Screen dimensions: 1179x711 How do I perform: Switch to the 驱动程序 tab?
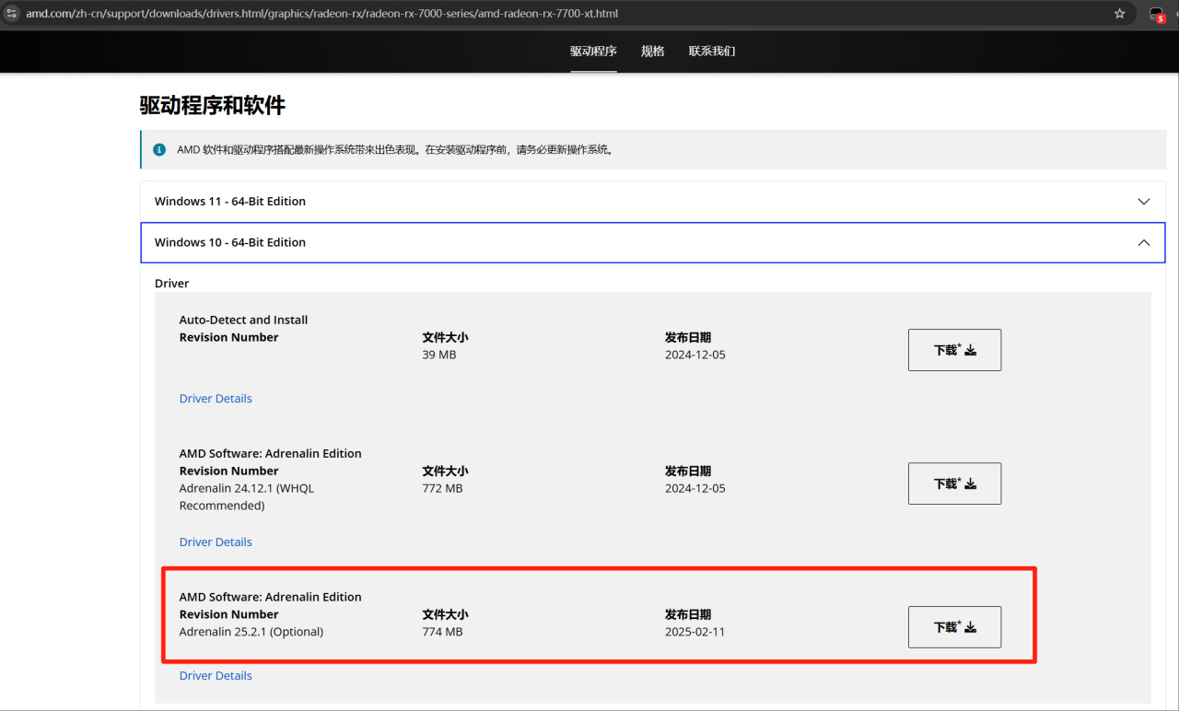point(593,52)
